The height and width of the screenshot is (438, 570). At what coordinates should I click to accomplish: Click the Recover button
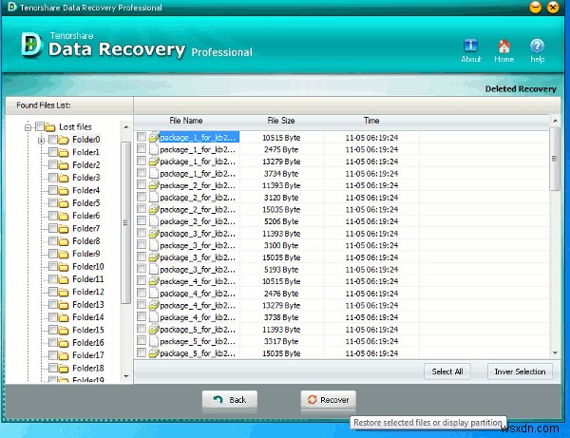click(329, 400)
